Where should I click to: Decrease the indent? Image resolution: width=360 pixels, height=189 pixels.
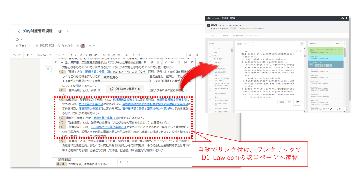pyautogui.click(x=134, y=55)
